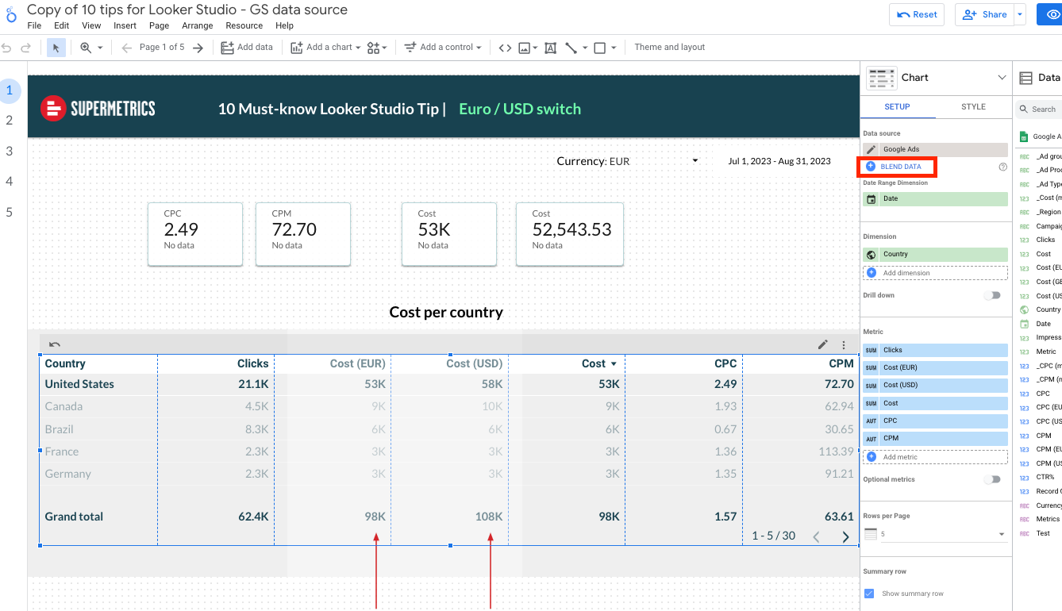Go to next page arrow in toolbar
Viewport: 1062px width, 611px height.
click(x=198, y=48)
